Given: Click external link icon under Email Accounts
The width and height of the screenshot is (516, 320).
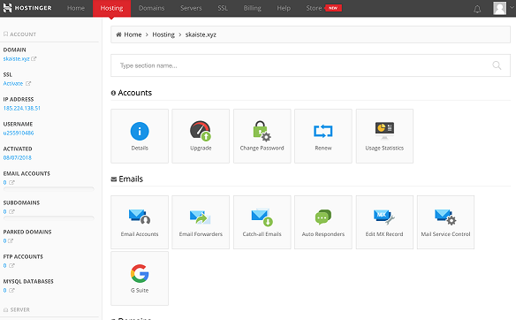Looking at the screenshot, I should click(11, 182).
